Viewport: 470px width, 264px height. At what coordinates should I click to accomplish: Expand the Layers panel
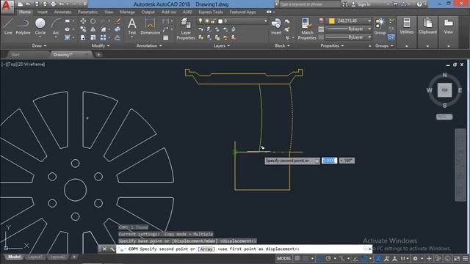222,45
